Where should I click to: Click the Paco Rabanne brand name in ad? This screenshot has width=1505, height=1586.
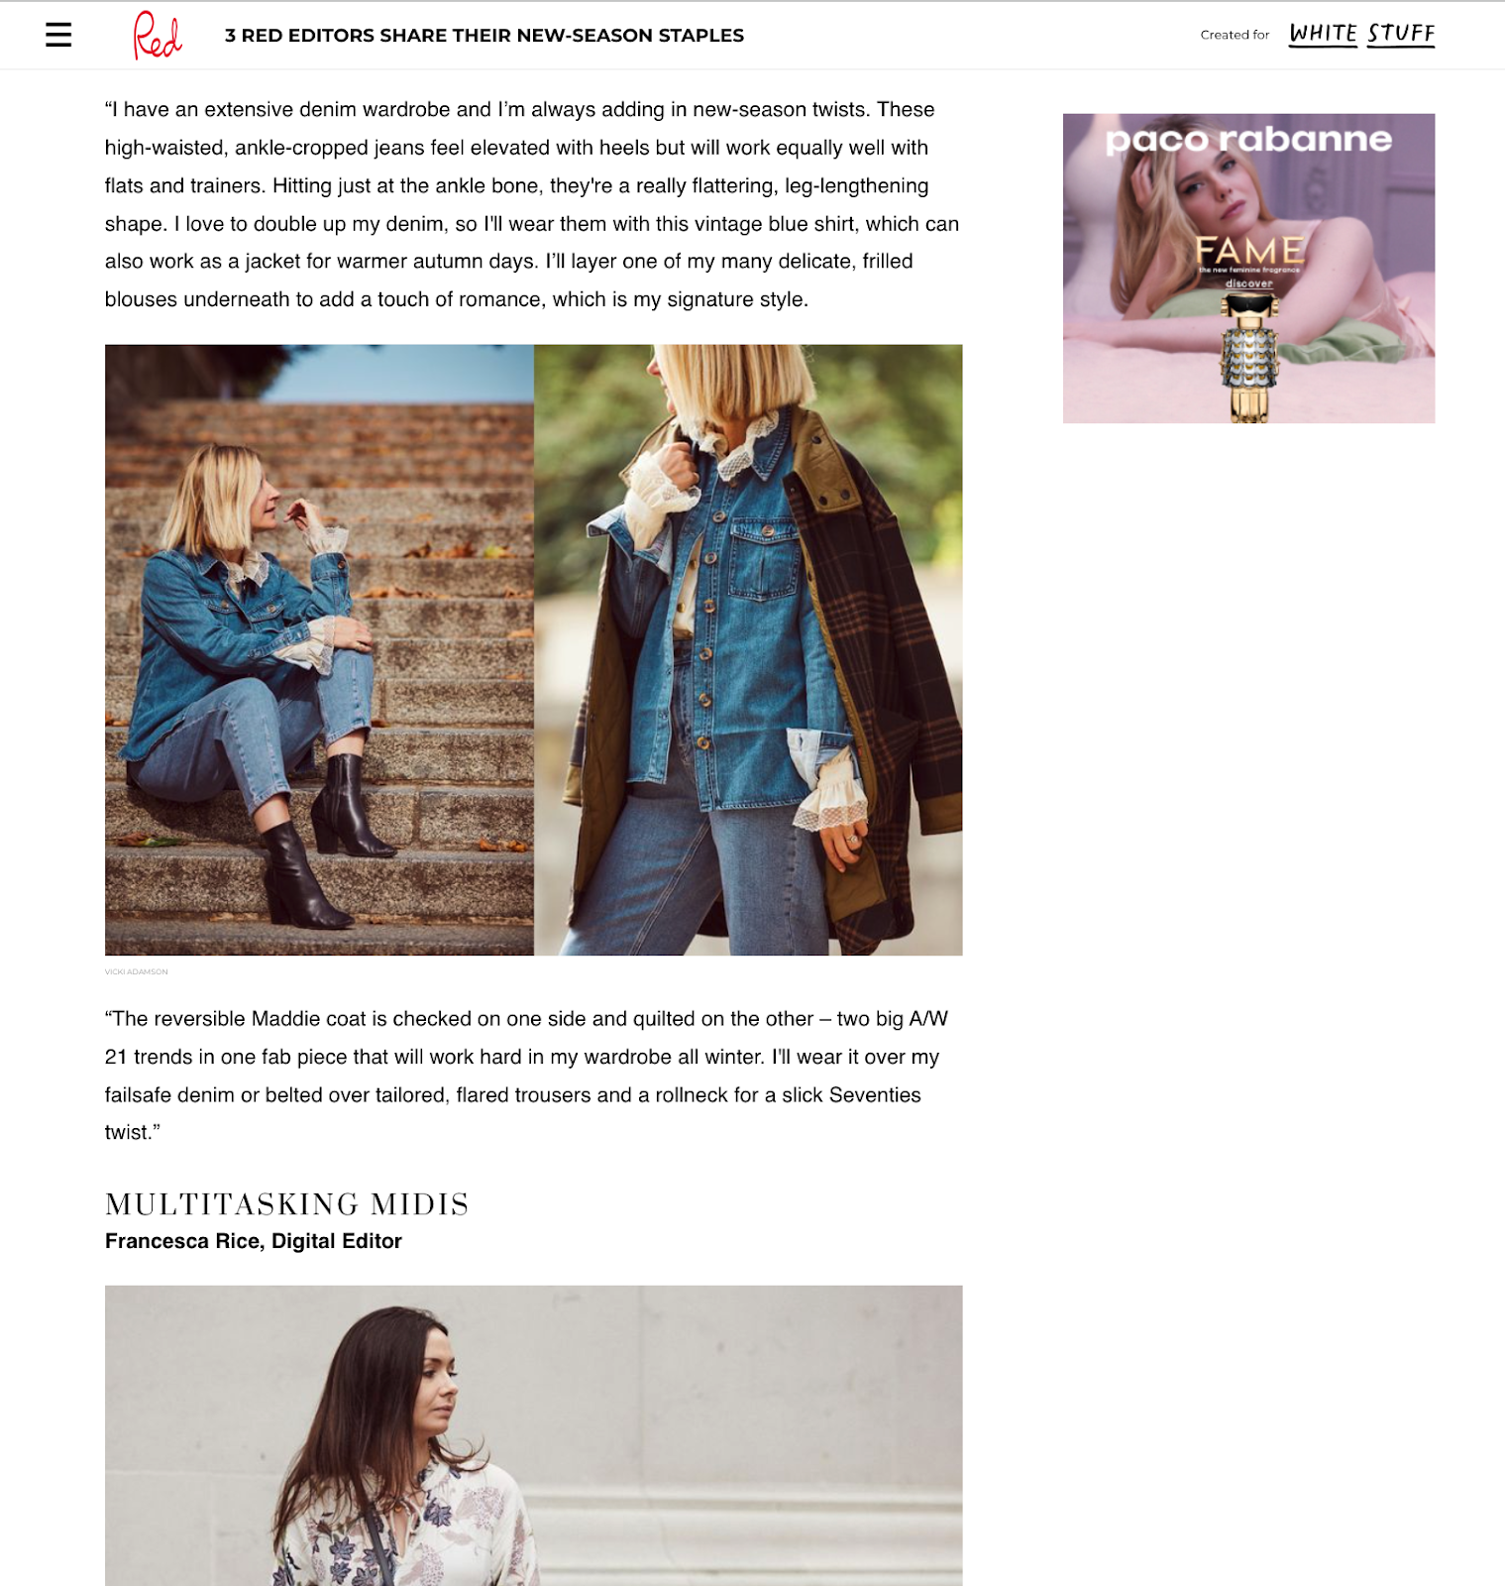(1248, 139)
